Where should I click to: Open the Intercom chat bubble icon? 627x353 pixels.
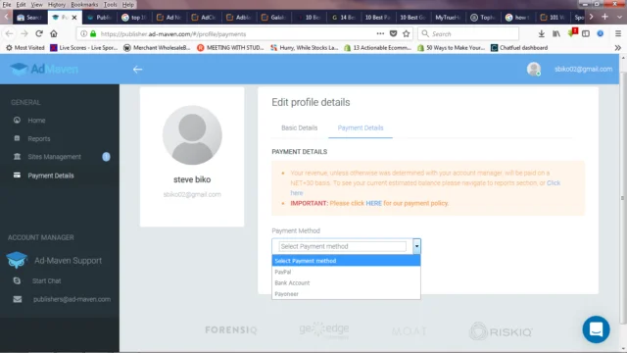596,329
